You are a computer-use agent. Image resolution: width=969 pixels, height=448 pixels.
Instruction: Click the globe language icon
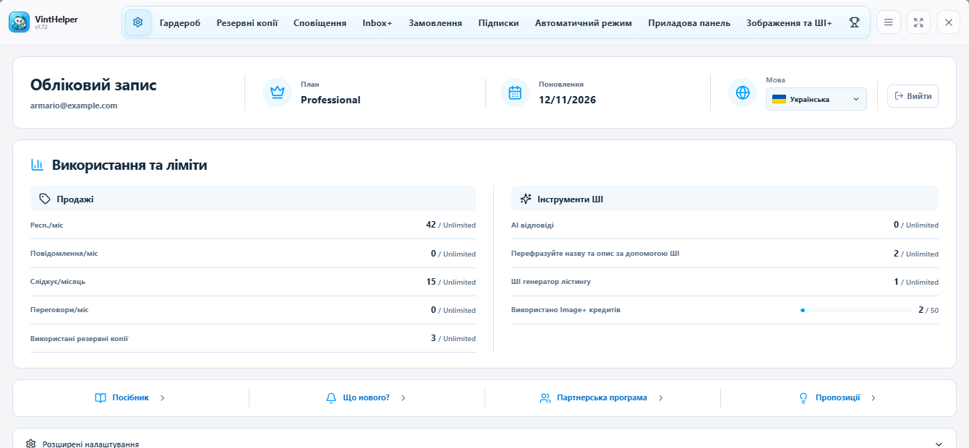tap(742, 92)
